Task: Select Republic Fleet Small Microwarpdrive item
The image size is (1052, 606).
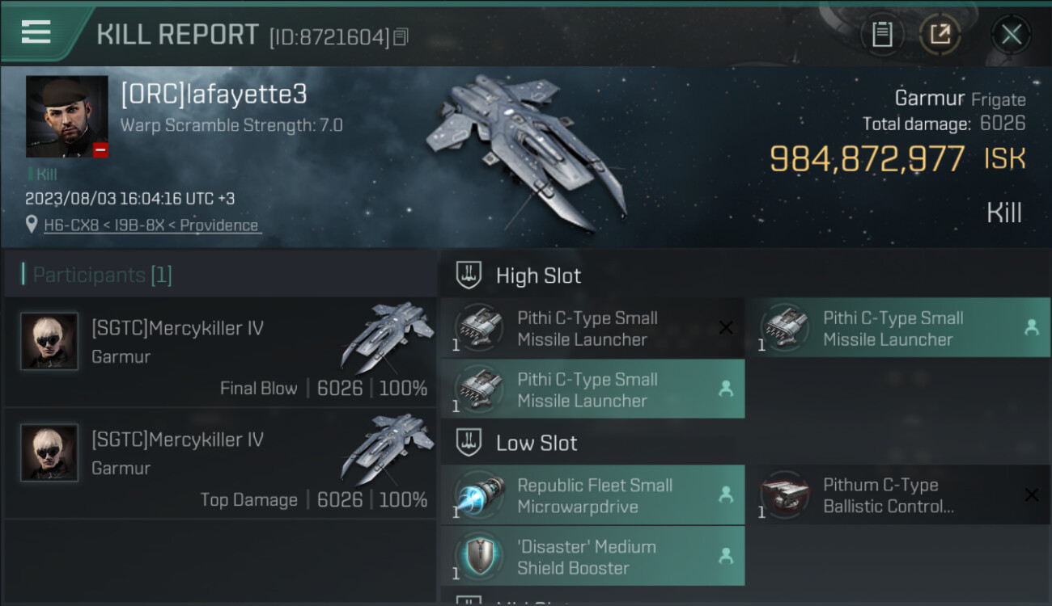Action: [592, 495]
